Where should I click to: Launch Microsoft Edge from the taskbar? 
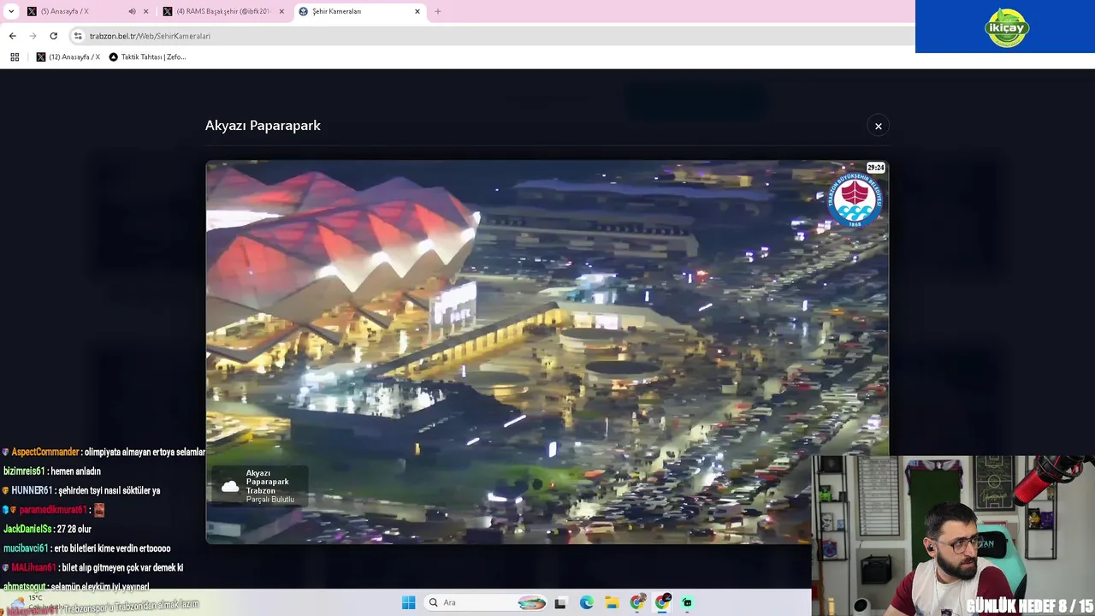point(586,602)
